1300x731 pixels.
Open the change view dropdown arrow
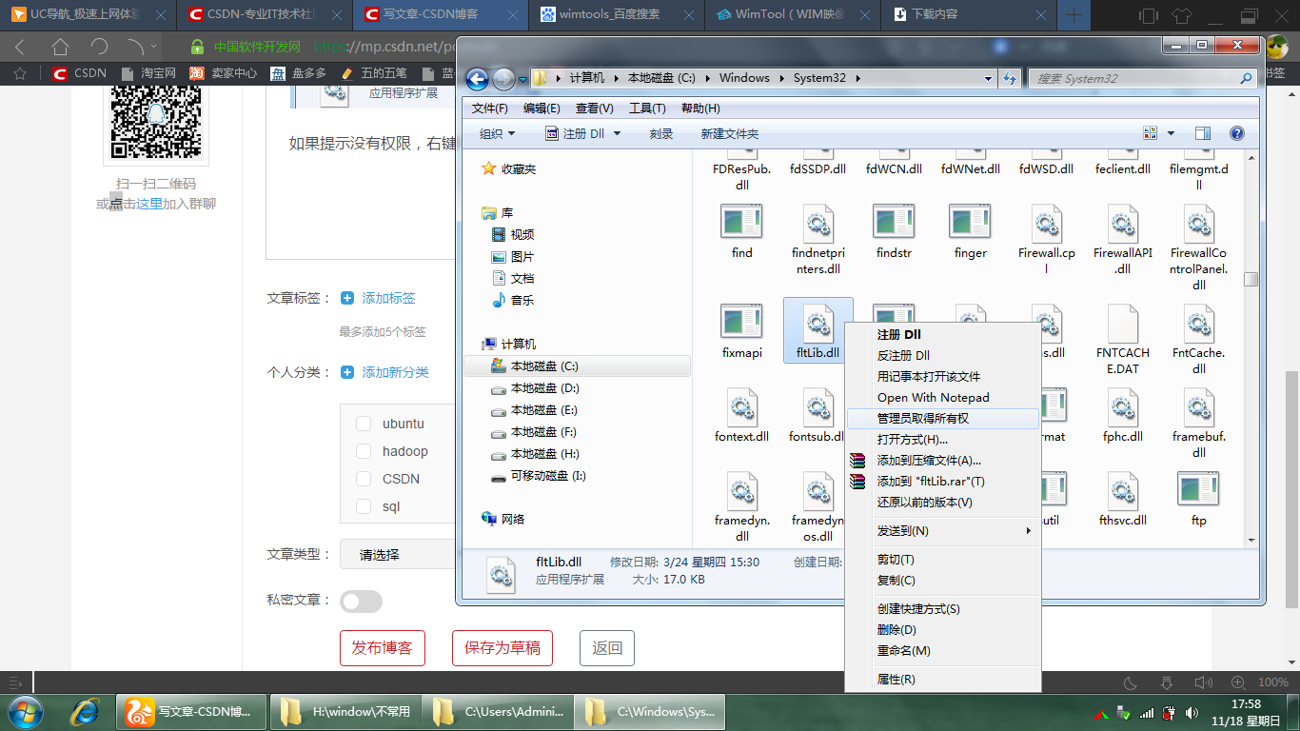pyautogui.click(x=1171, y=133)
